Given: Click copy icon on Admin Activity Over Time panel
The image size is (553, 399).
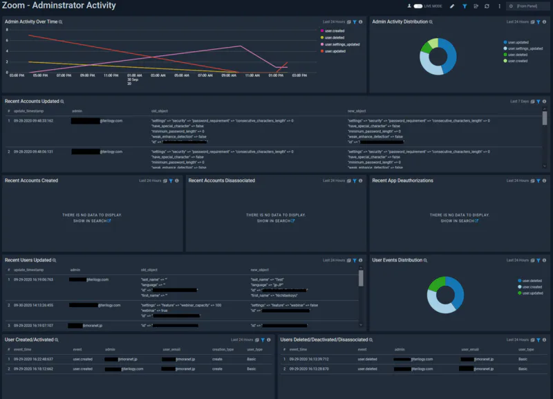Looking at the screenshot, I should [x=349, y=22].
